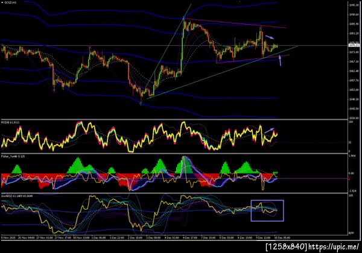Screen dimensions: 362x253
Task: Select the RSI(4) indicator label
Action: click(x=10, y=122)
